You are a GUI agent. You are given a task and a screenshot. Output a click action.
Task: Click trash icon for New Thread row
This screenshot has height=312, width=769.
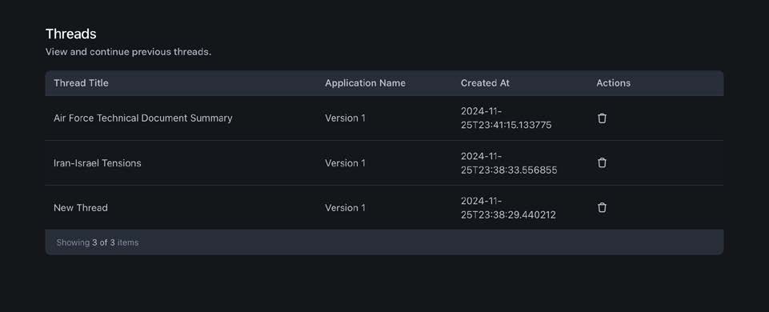(x=602, y=207)
